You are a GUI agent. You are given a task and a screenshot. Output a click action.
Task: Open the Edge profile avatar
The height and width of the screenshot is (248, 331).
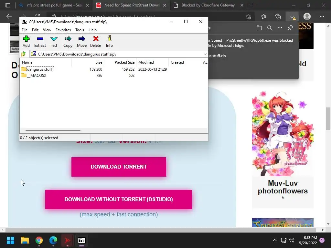307,16
